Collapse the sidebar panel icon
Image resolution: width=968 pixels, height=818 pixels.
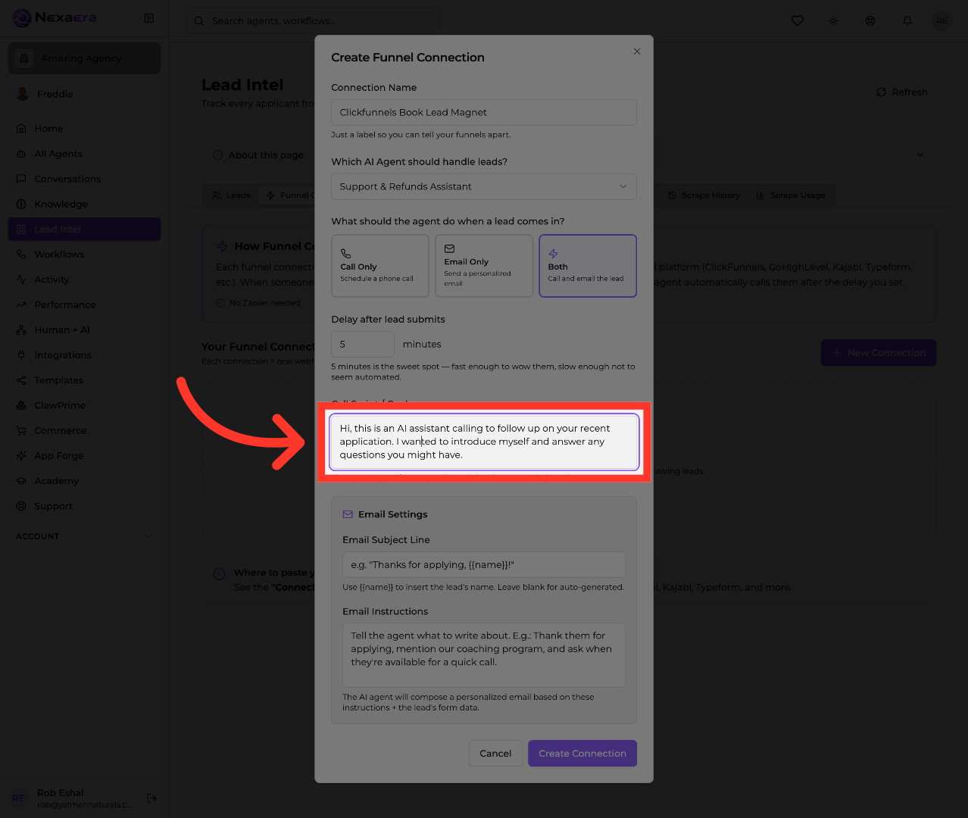coord(149,18)
